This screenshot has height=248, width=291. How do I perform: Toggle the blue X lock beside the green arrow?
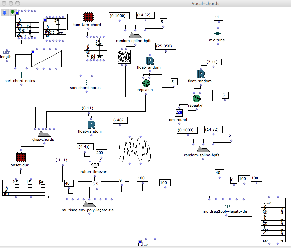17,13
